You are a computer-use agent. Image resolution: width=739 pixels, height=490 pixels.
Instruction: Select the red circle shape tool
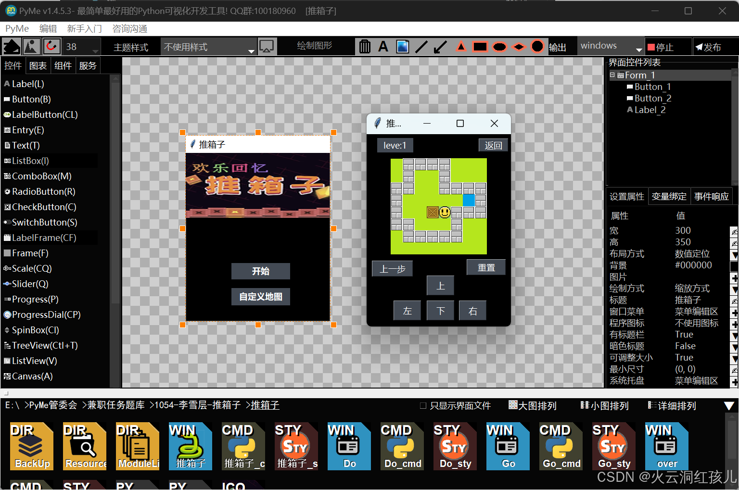coord(537,47)
